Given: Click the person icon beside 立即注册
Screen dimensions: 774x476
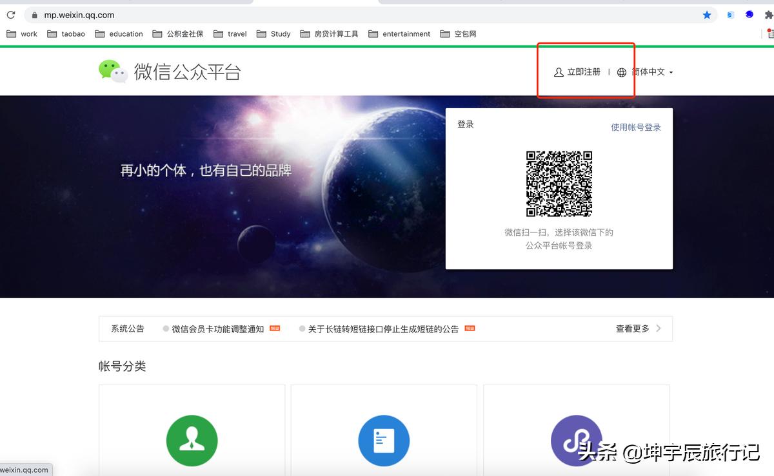Looking at the screenshot, I should click(558, 72).
